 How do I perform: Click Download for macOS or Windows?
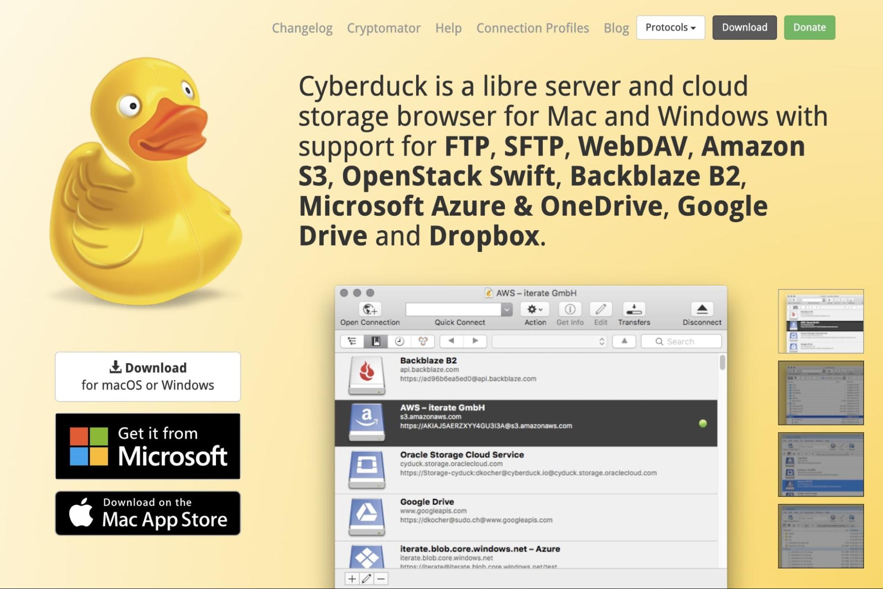[x=148, y=375]
